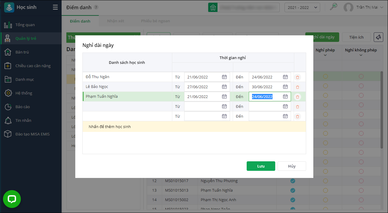Click the Báo cáo pie chart icon
Screen dimensions: 388x213
pos(8,107)
